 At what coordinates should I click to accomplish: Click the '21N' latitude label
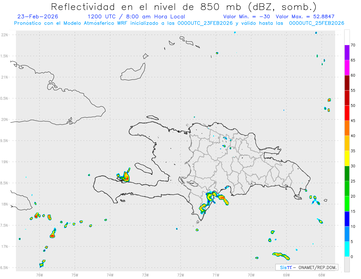coord(5,77)
